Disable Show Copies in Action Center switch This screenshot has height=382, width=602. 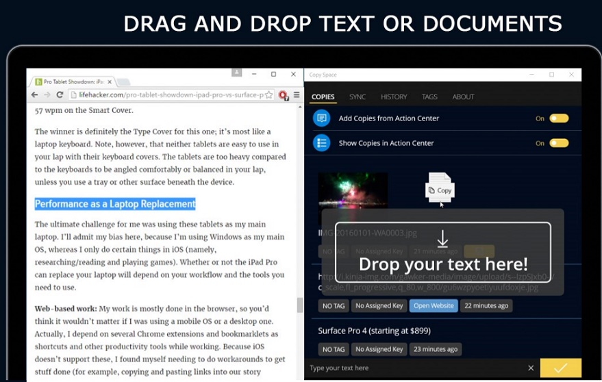tap(559, 143)
